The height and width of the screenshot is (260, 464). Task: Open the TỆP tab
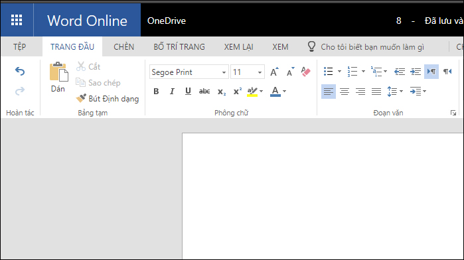(x=19, y=46)
